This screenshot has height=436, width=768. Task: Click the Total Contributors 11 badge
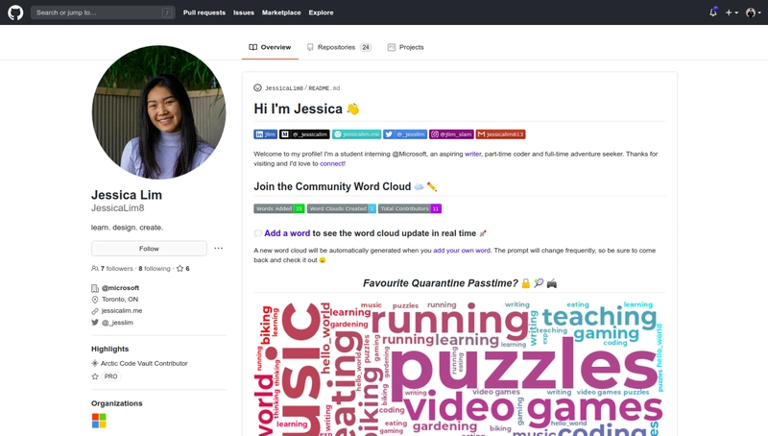pos(410,208)
